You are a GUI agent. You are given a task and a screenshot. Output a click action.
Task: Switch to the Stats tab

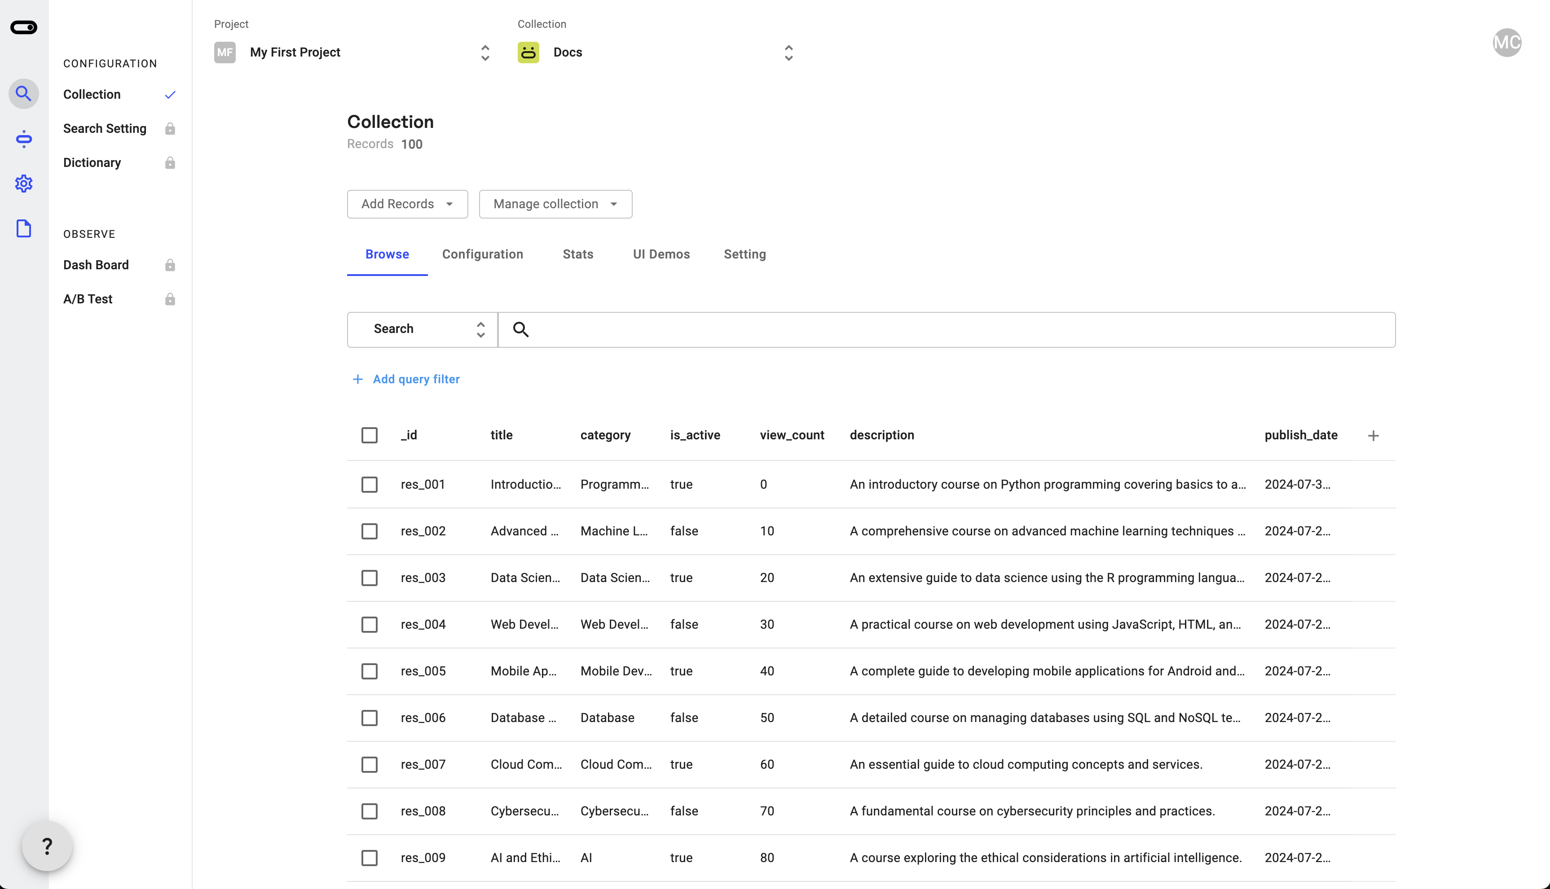click(578, 254)
